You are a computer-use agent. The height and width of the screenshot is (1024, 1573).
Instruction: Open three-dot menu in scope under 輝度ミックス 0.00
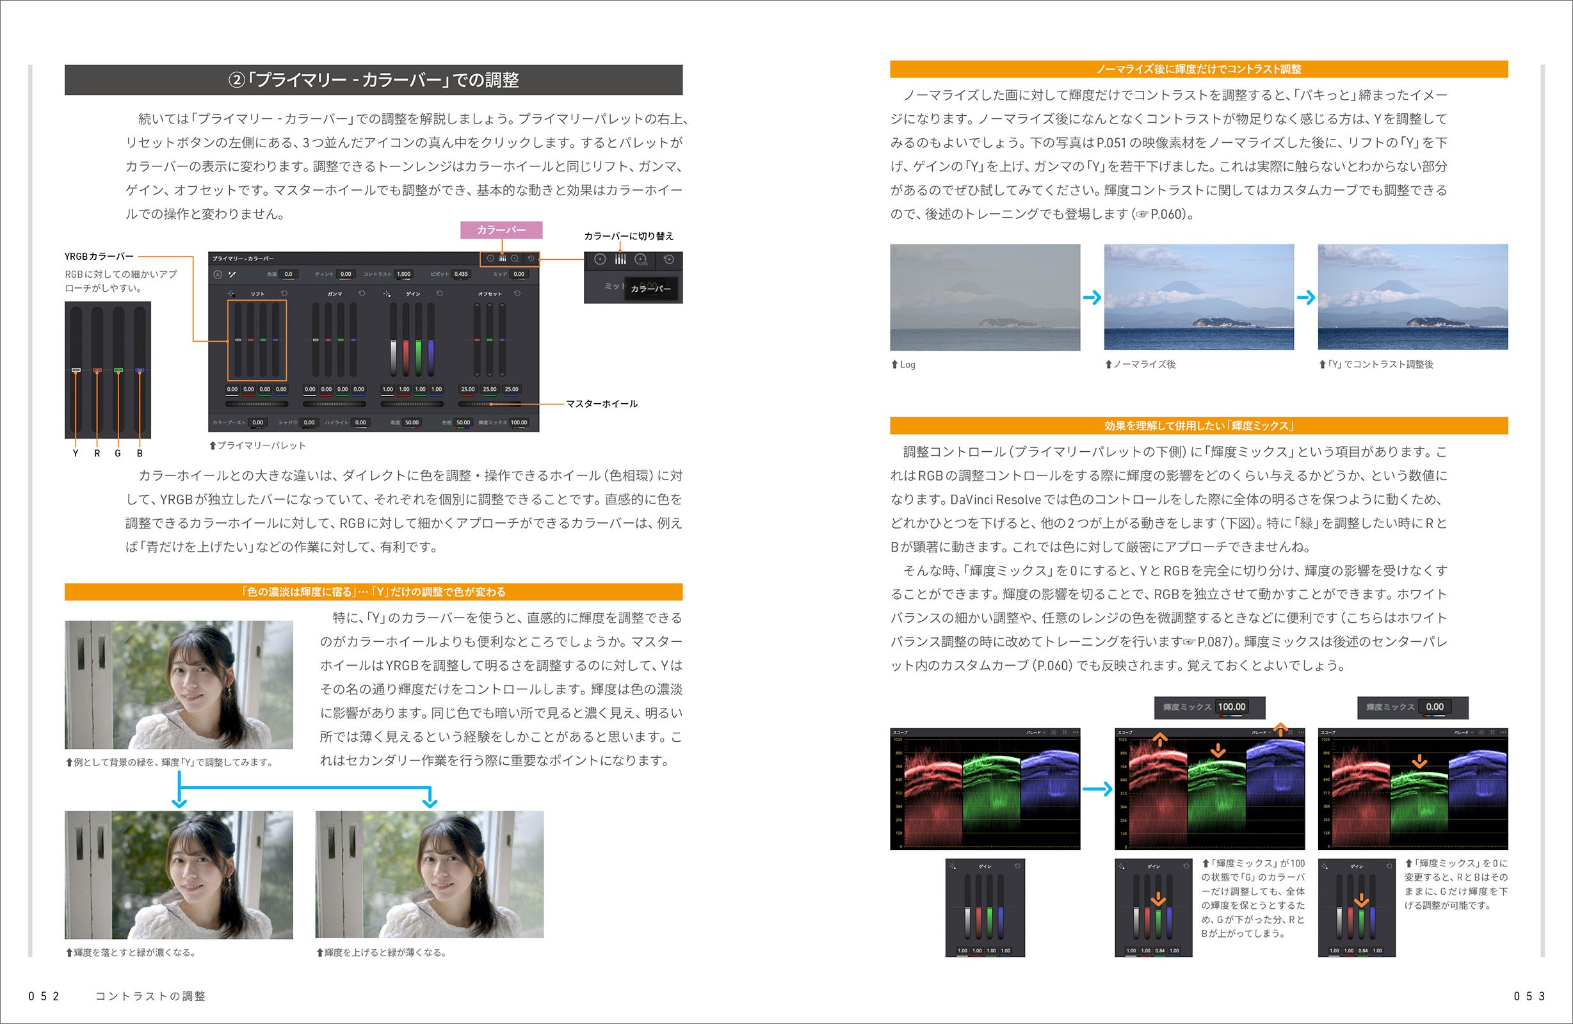pos(1503,733)
